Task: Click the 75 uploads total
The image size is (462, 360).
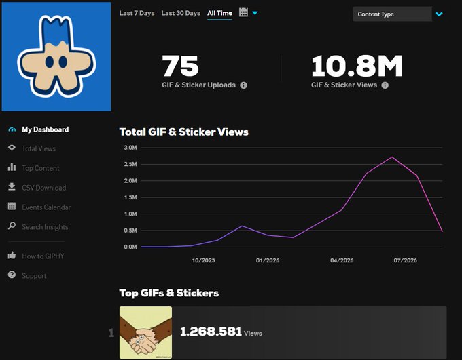Action: (x=180, y=66)
